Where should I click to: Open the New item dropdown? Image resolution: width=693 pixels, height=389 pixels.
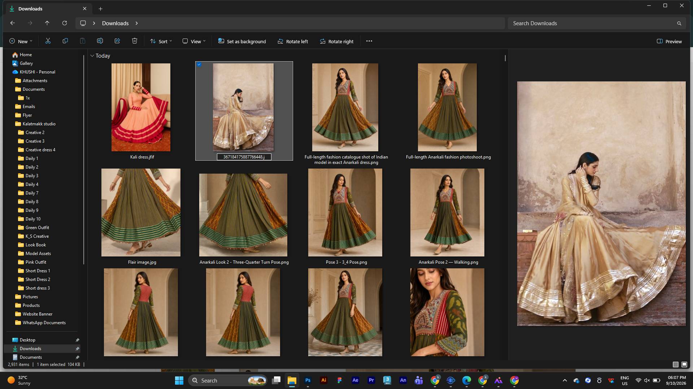(21, 41)
